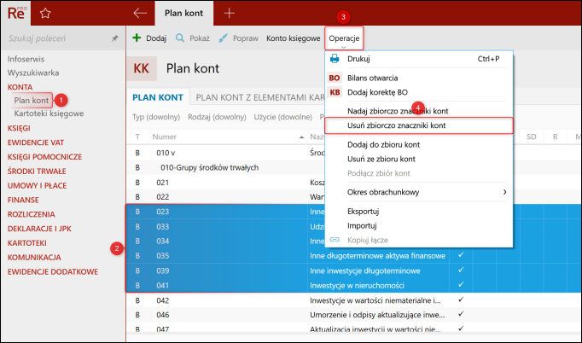Screen dimensions: 582x343
Task: Click the SD column header
Action: click(x=531, y=137)
